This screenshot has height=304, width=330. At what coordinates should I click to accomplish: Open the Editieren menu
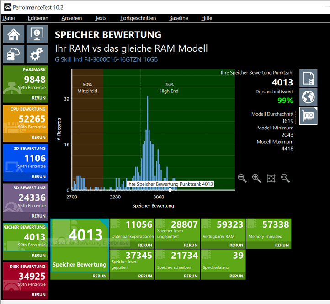click(38, 18)
